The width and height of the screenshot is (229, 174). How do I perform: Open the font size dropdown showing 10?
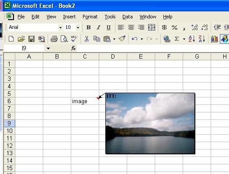click(78, 27)
